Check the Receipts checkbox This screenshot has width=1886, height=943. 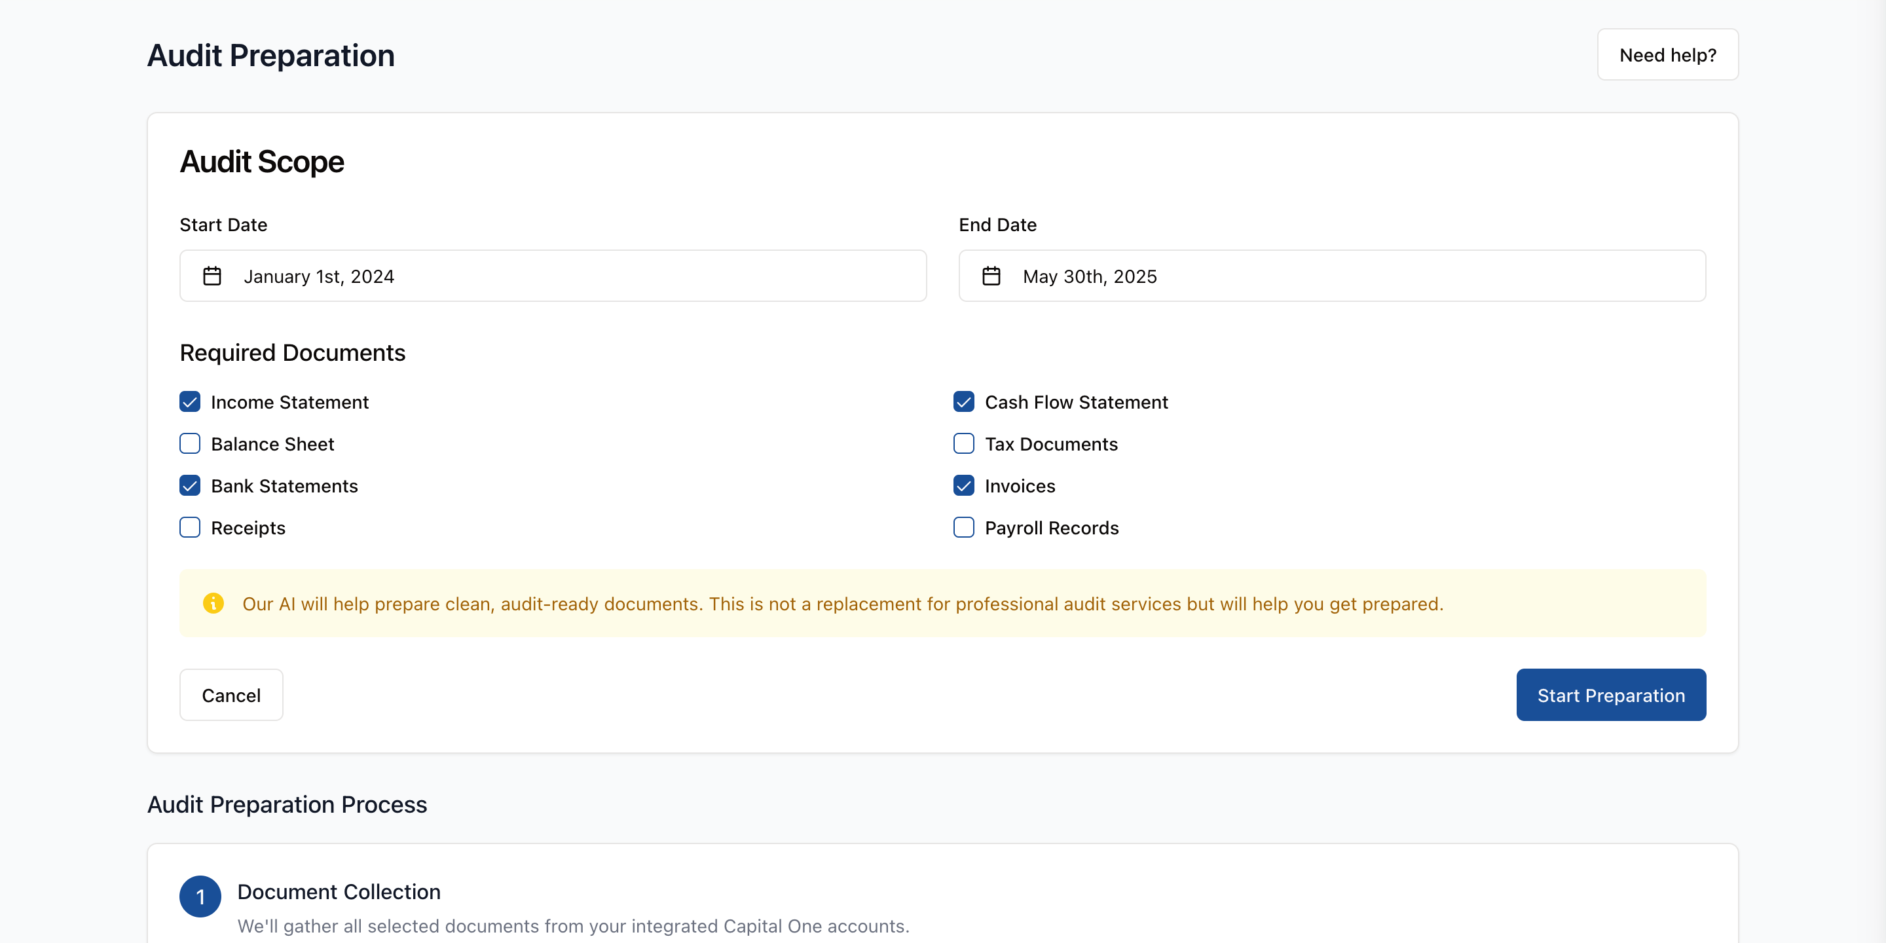coord(190,527)
